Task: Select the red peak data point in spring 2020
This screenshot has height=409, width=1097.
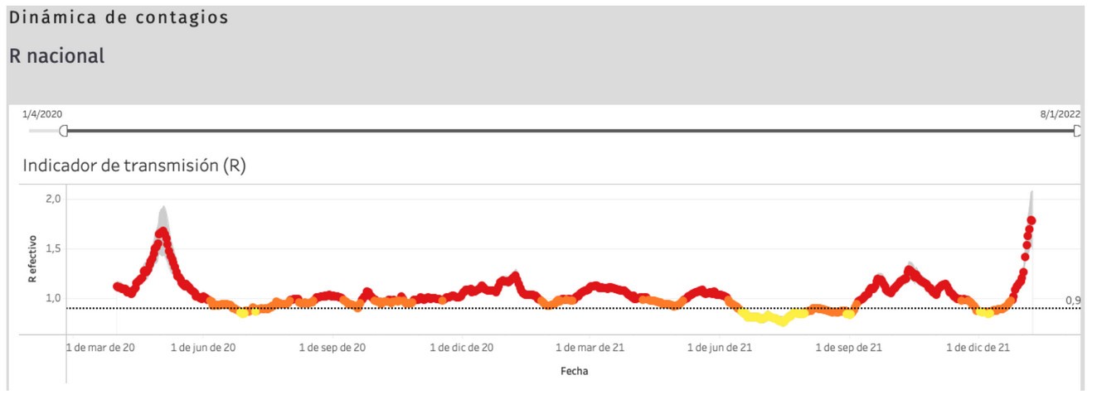Action: tap(163, 233)
